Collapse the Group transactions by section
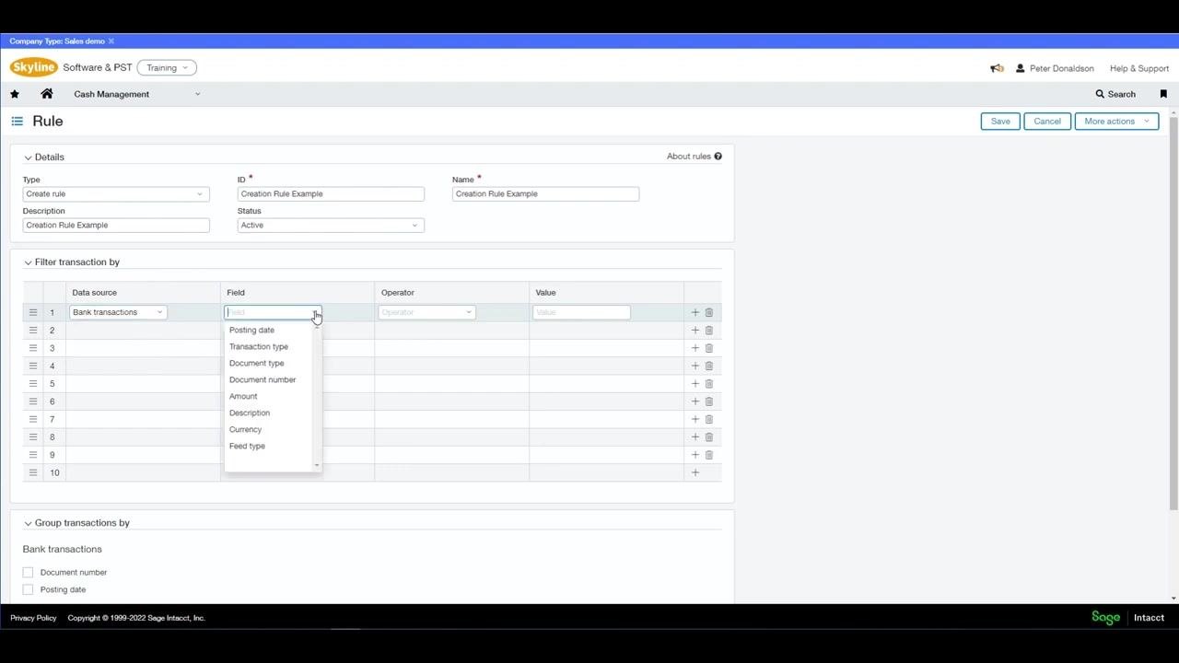This screenshot has width=1179, height=663. [28, 523]
